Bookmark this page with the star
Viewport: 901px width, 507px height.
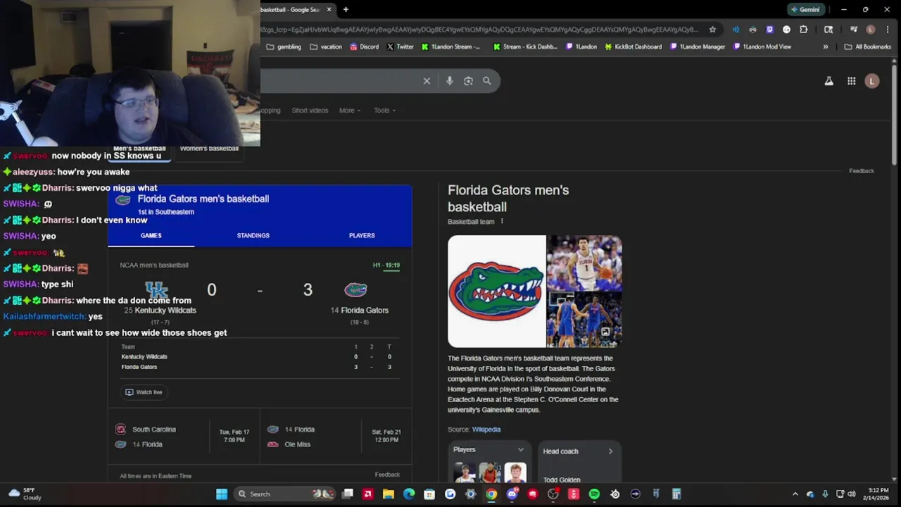[x=712, y=30]
